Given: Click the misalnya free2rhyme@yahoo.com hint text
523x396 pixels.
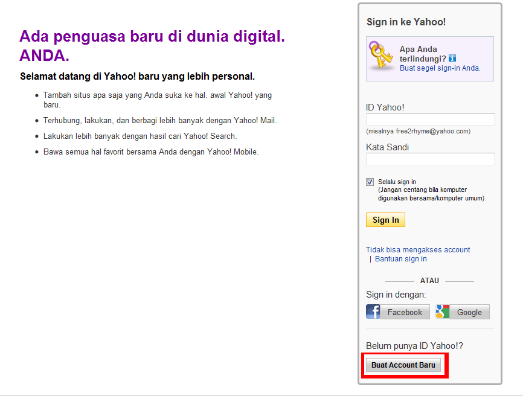Looking at the screenshot, I should (x=419, y=132).
